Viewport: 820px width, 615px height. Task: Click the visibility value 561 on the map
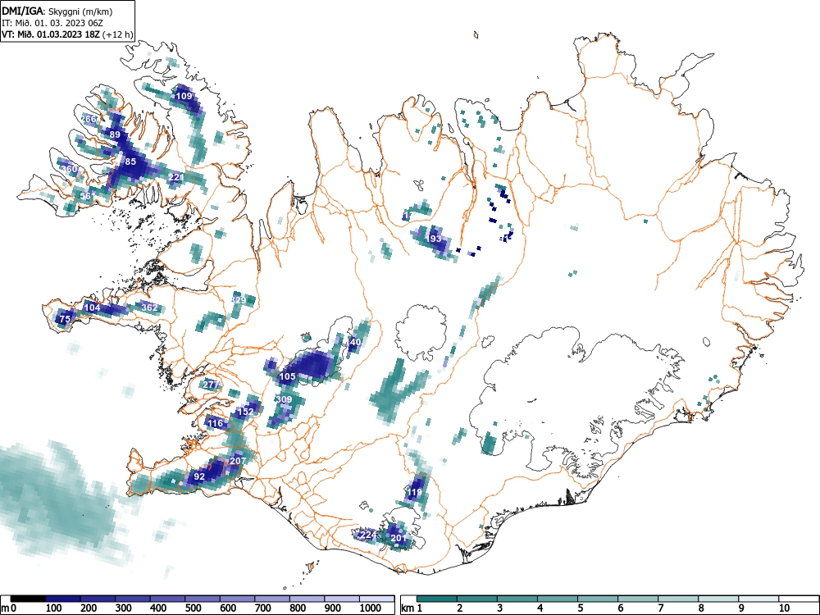pos(88,196)
